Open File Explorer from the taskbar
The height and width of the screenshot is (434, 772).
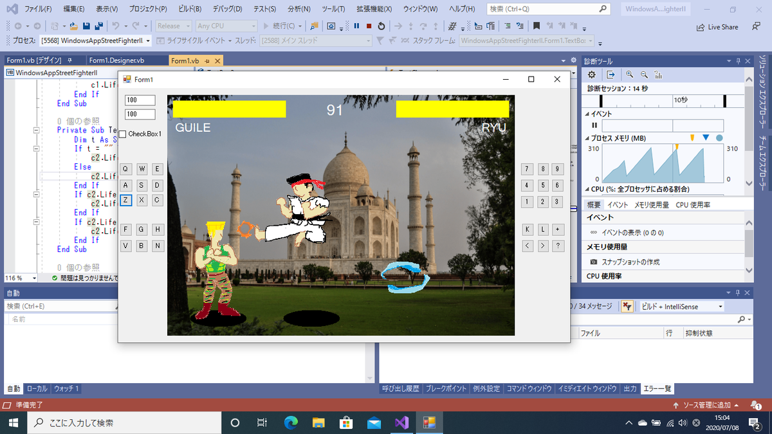coord(318,422)
